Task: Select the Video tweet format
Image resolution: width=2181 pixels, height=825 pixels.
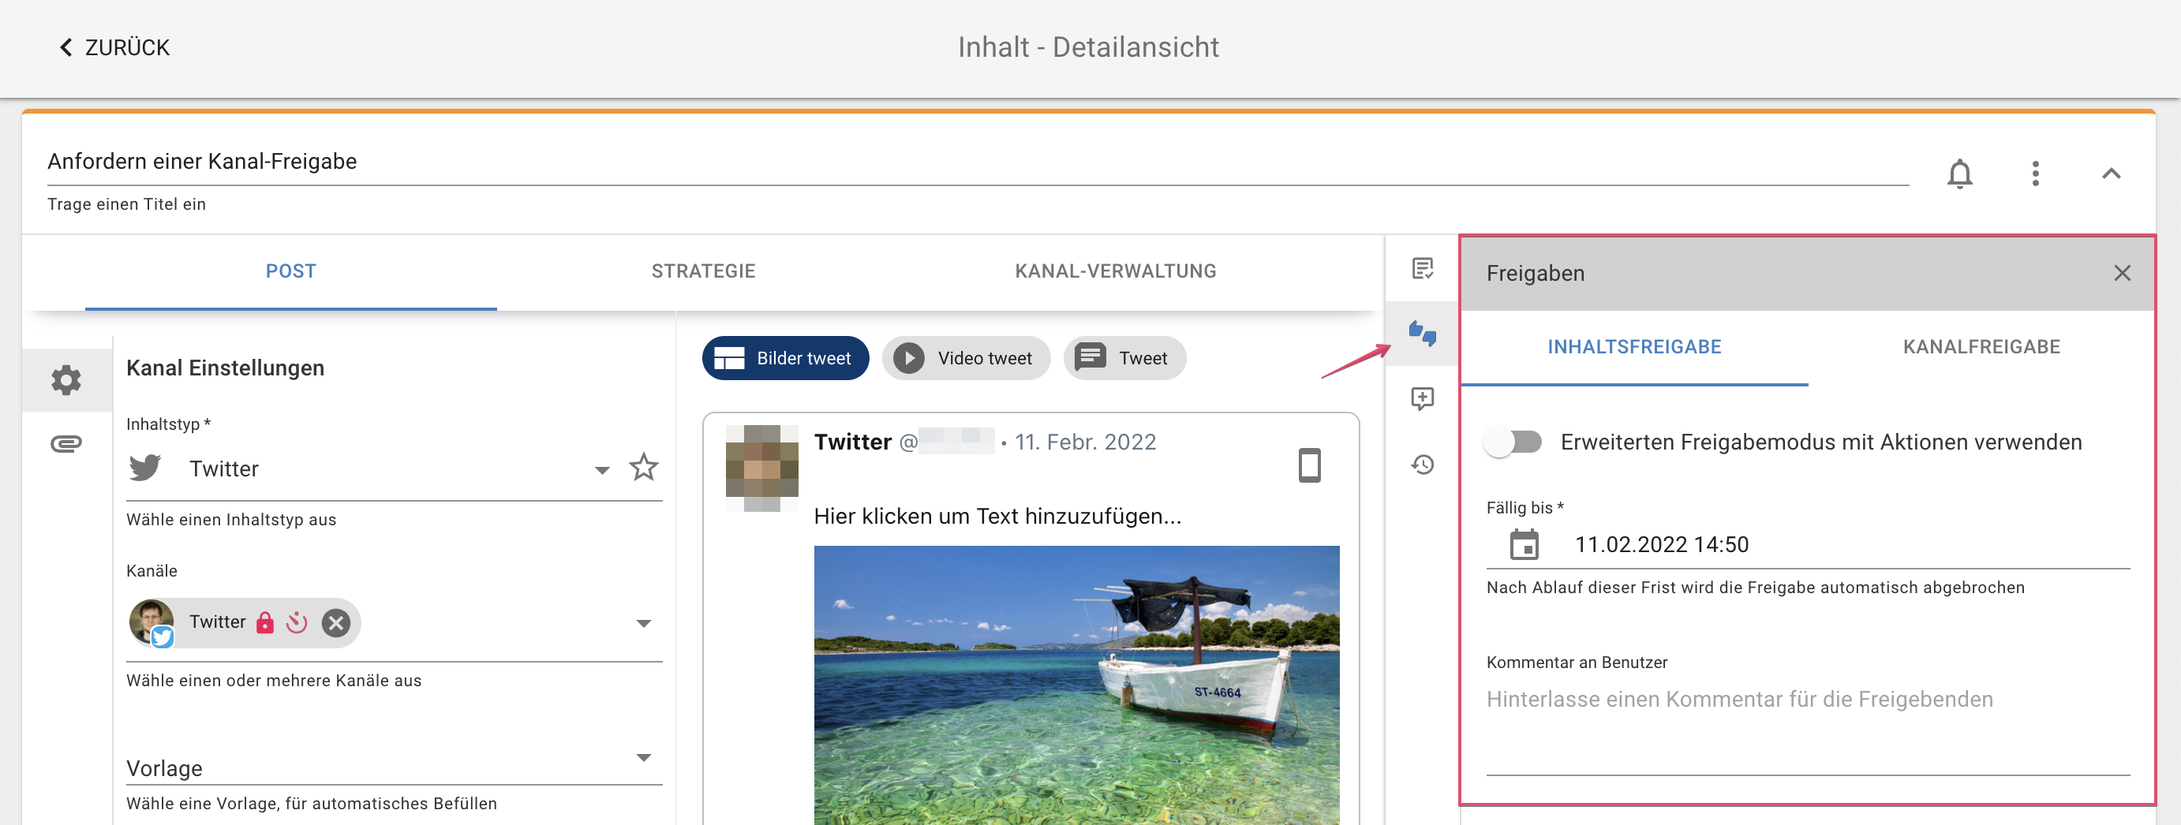Action: pyautogui.click(x=965, y=359)
